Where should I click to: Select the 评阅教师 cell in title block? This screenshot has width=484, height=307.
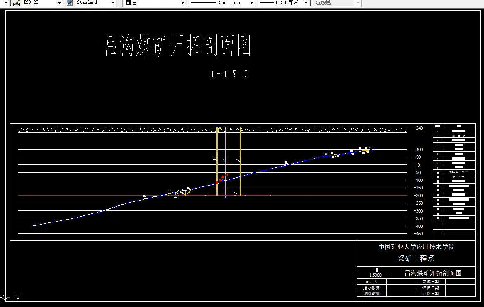pyautogui.click(x=371, y=293)
